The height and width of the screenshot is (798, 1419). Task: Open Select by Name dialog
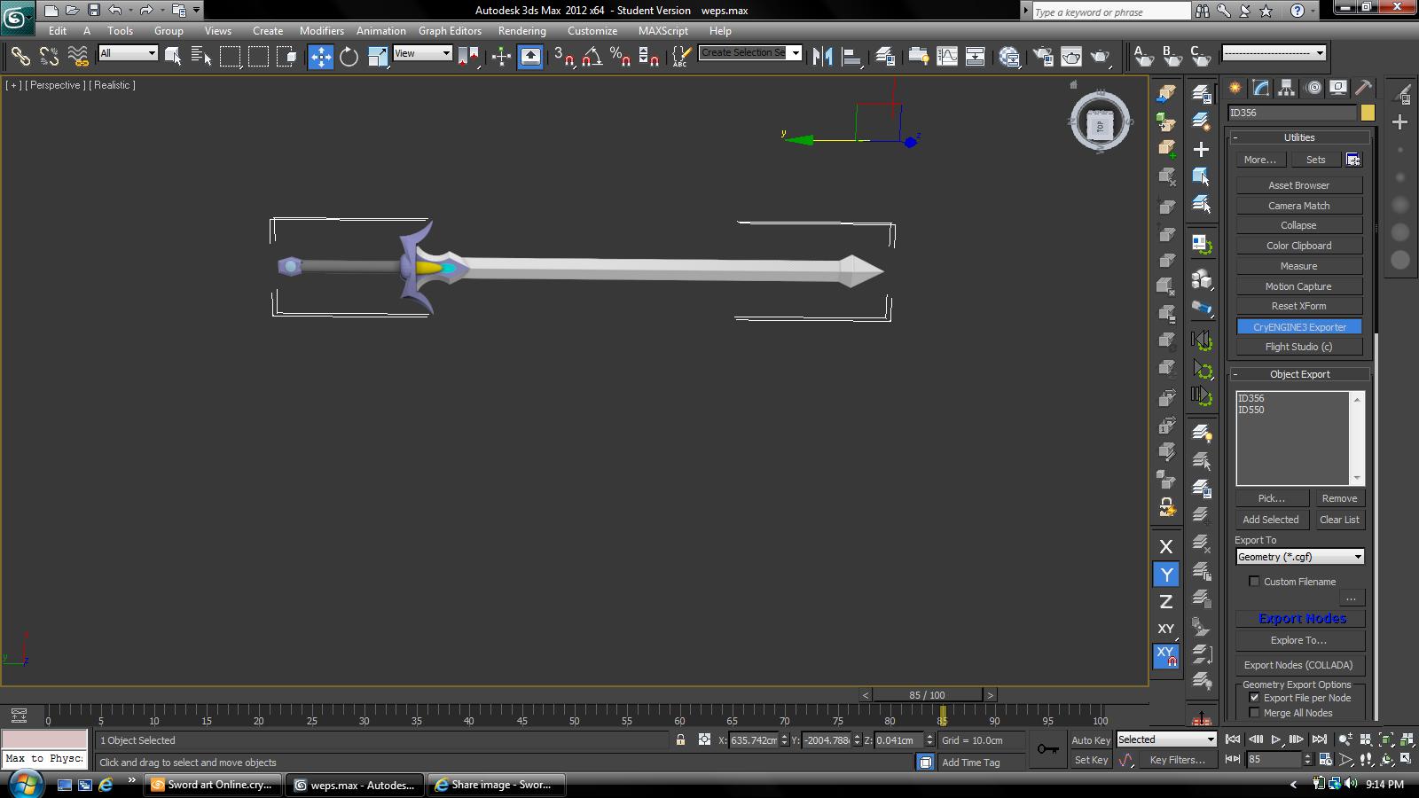pyautogui.click(x=201, y=57)
